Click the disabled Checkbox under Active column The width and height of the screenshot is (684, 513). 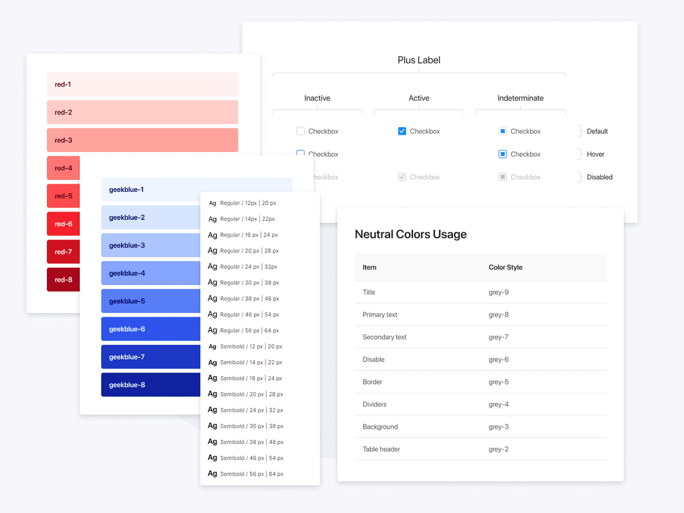(402, 177)
